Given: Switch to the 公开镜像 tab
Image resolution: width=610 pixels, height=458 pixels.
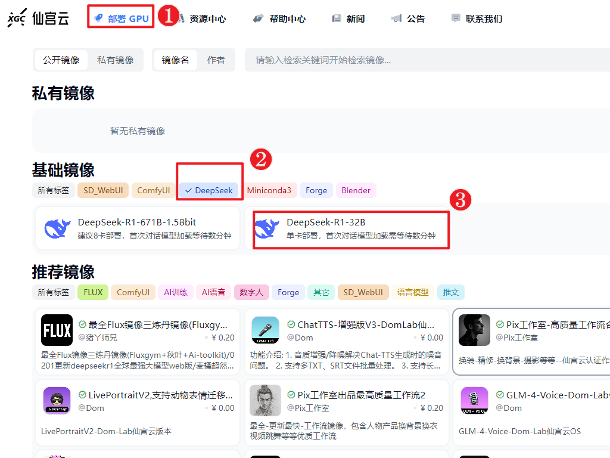Looking at the screenshot, I should point(61,60).
